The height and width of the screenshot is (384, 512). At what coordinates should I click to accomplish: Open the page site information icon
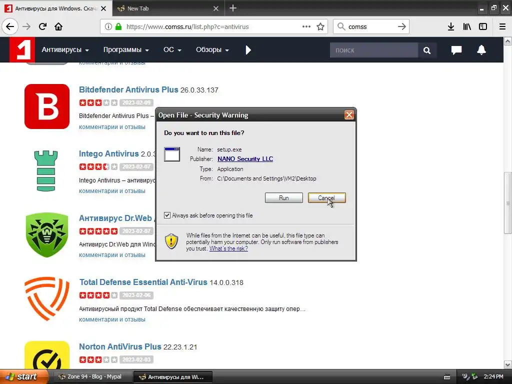tap(108, 26)
